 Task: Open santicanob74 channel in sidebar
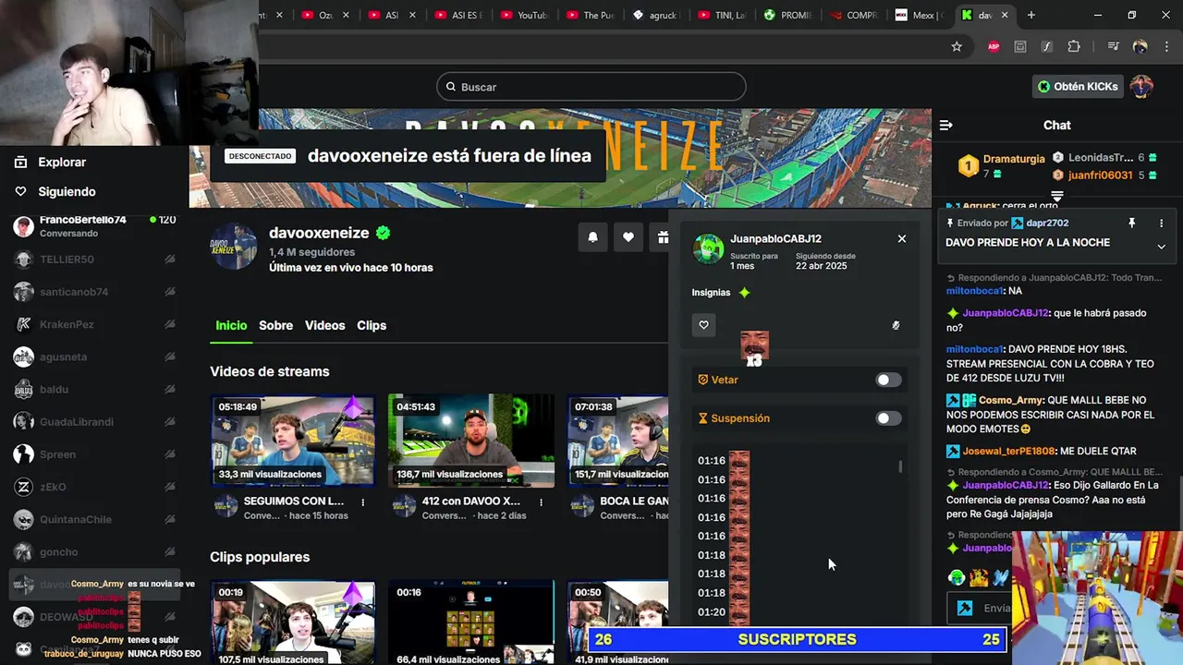point(94,292)
